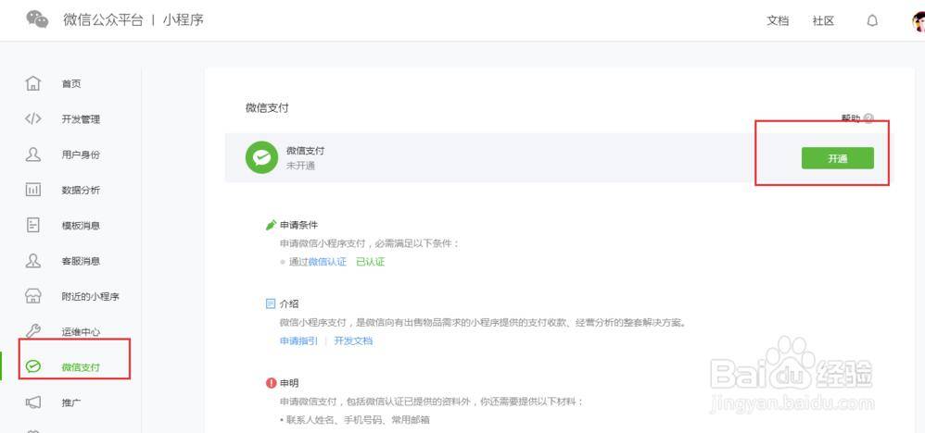Click the 推广 megaphone icon
925x433 pixels.
pyautogui.click(x=33, y=402)
